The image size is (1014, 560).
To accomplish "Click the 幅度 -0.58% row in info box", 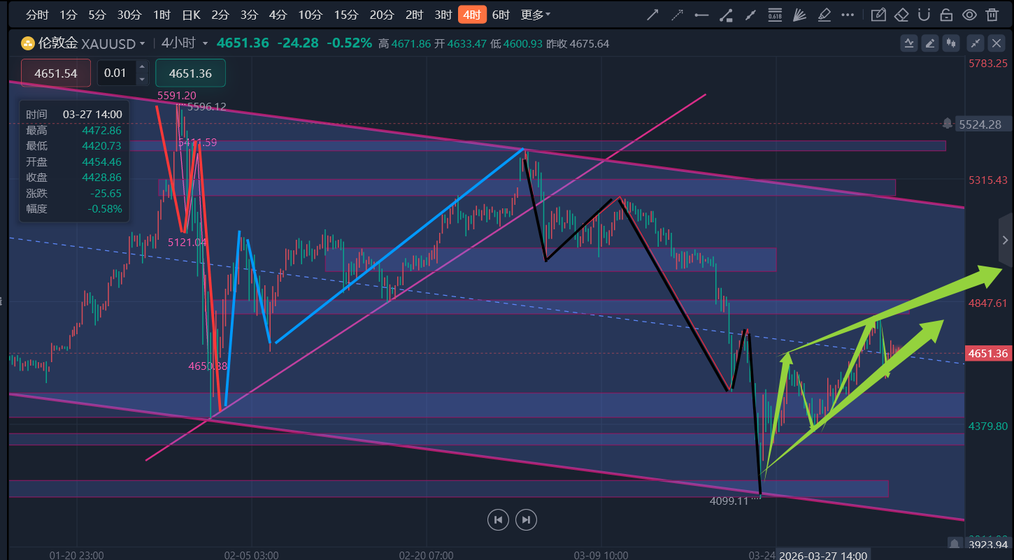I will (x=73, y=208).
